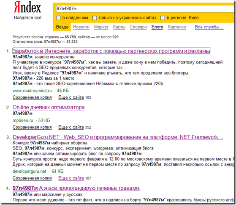
Task: Open the Маркет tab
Action: click(101, 27)
